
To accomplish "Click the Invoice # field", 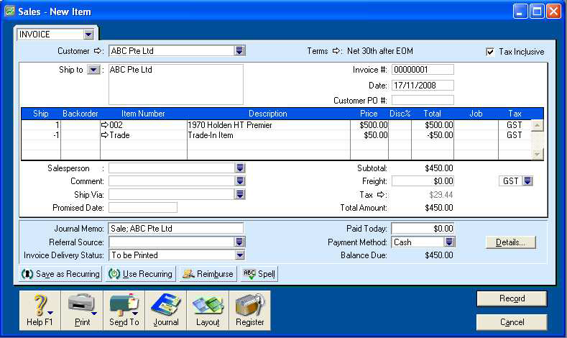I will tap(423, 70).
